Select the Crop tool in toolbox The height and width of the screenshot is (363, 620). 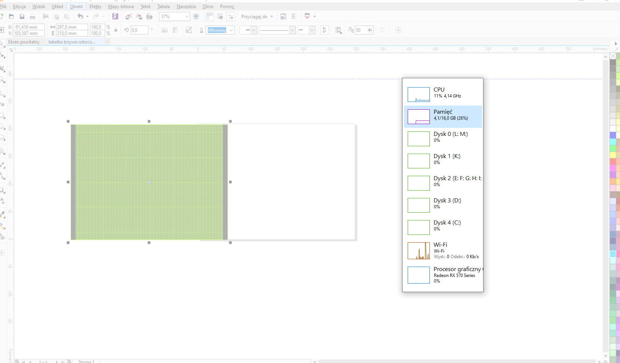click(x=3, y=69)
